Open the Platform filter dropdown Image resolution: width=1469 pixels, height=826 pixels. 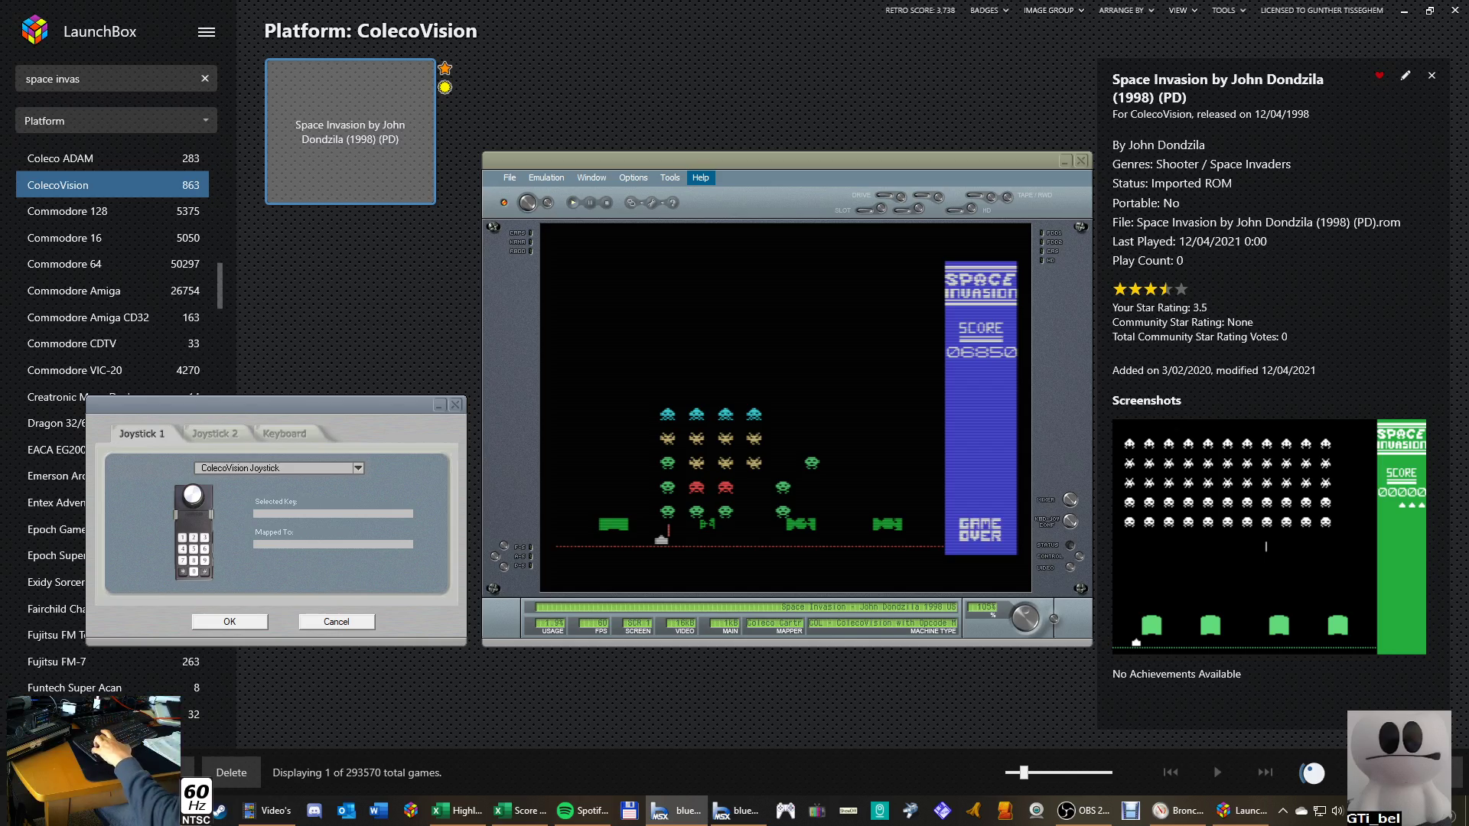116,121
